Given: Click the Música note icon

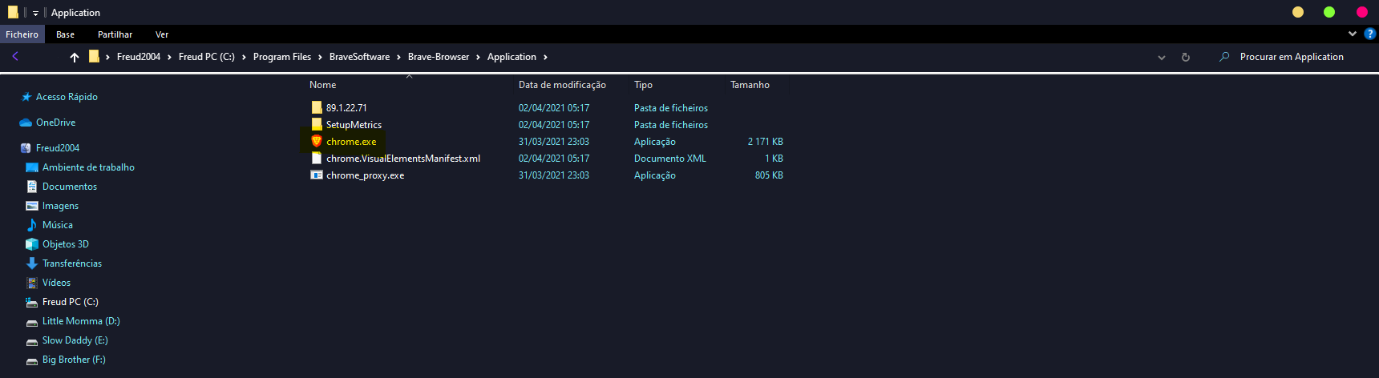Looking at the screenshot, I should tap(32, 225).
